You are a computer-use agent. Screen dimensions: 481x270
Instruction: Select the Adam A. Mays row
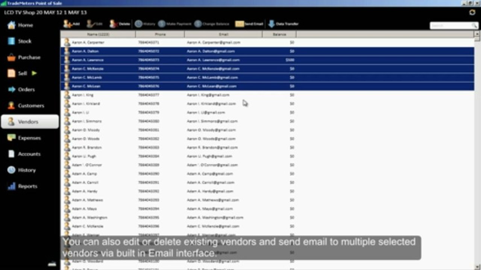point(267,209)
